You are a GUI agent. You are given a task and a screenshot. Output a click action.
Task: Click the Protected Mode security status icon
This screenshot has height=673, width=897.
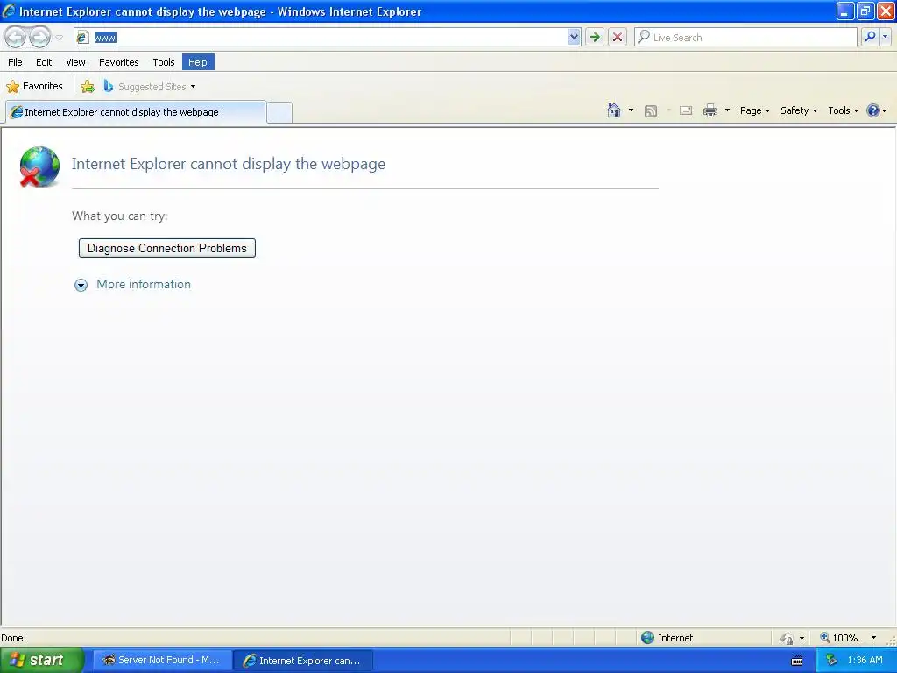pyautogui.click(x=788, y=638)
